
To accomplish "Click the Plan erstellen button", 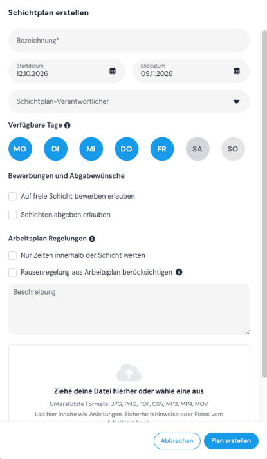I will point(231,441).
